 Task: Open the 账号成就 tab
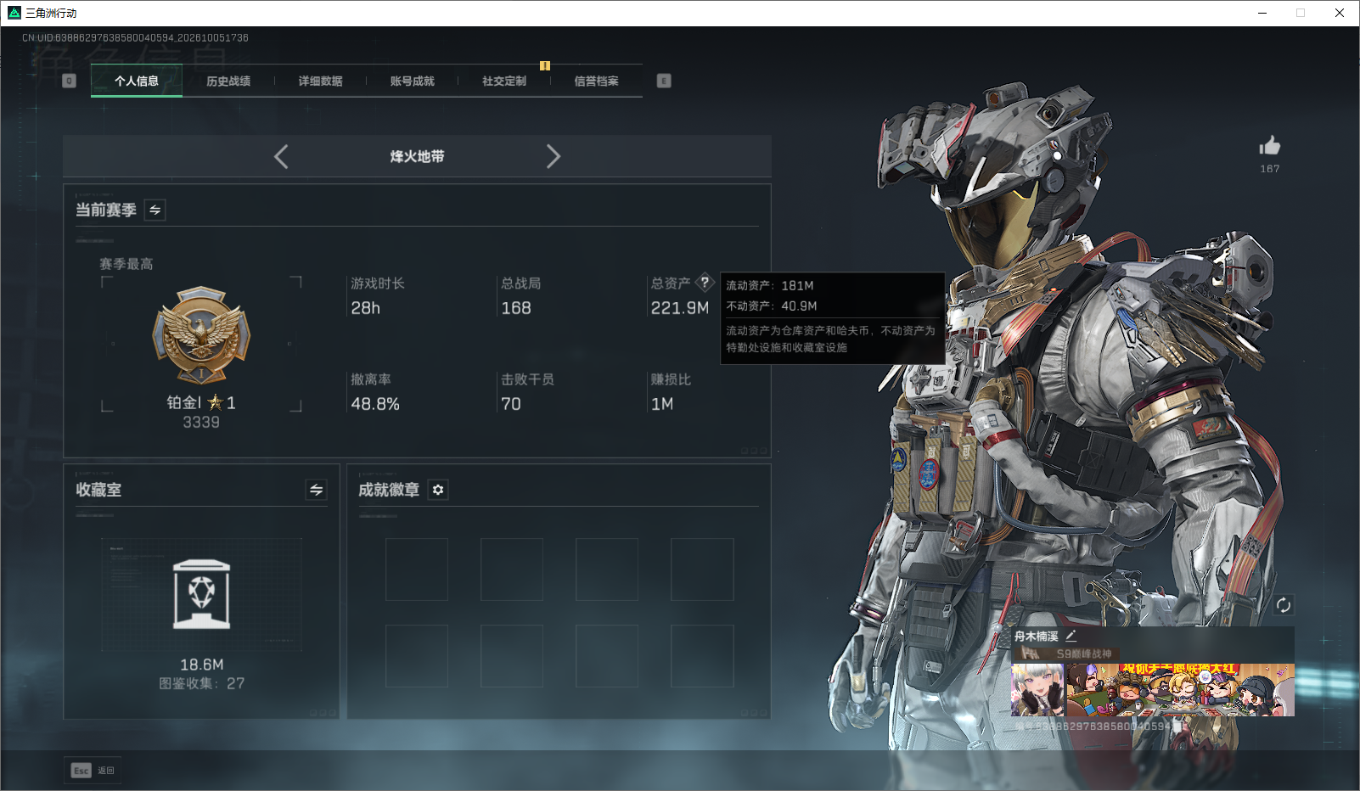tap(412, 81)
